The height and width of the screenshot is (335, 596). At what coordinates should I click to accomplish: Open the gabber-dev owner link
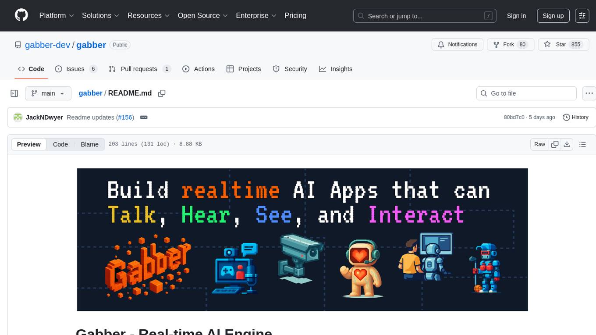click(48, 45)
